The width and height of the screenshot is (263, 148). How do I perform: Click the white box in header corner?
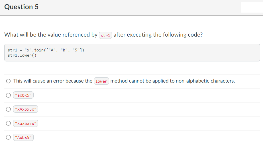[252, 7]
